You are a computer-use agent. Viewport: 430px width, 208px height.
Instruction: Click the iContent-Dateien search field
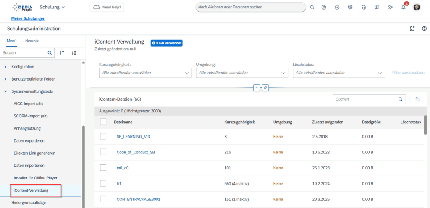[364, 99]
